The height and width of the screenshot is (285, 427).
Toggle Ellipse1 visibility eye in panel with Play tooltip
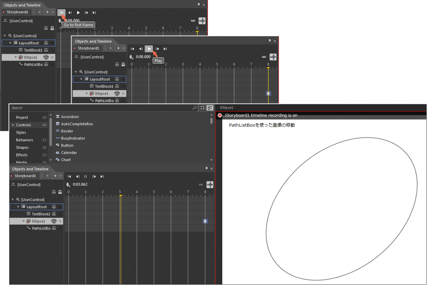pos(117,94)
